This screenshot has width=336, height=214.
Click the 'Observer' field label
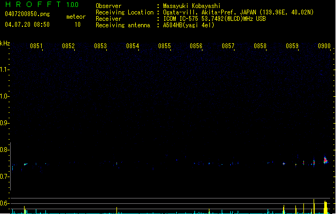[108, 6]
